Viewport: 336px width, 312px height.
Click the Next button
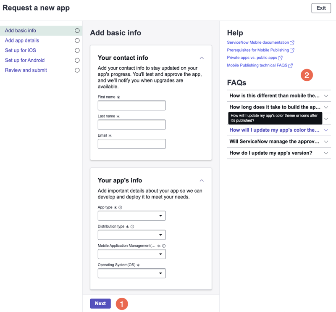tap(100, 304)
